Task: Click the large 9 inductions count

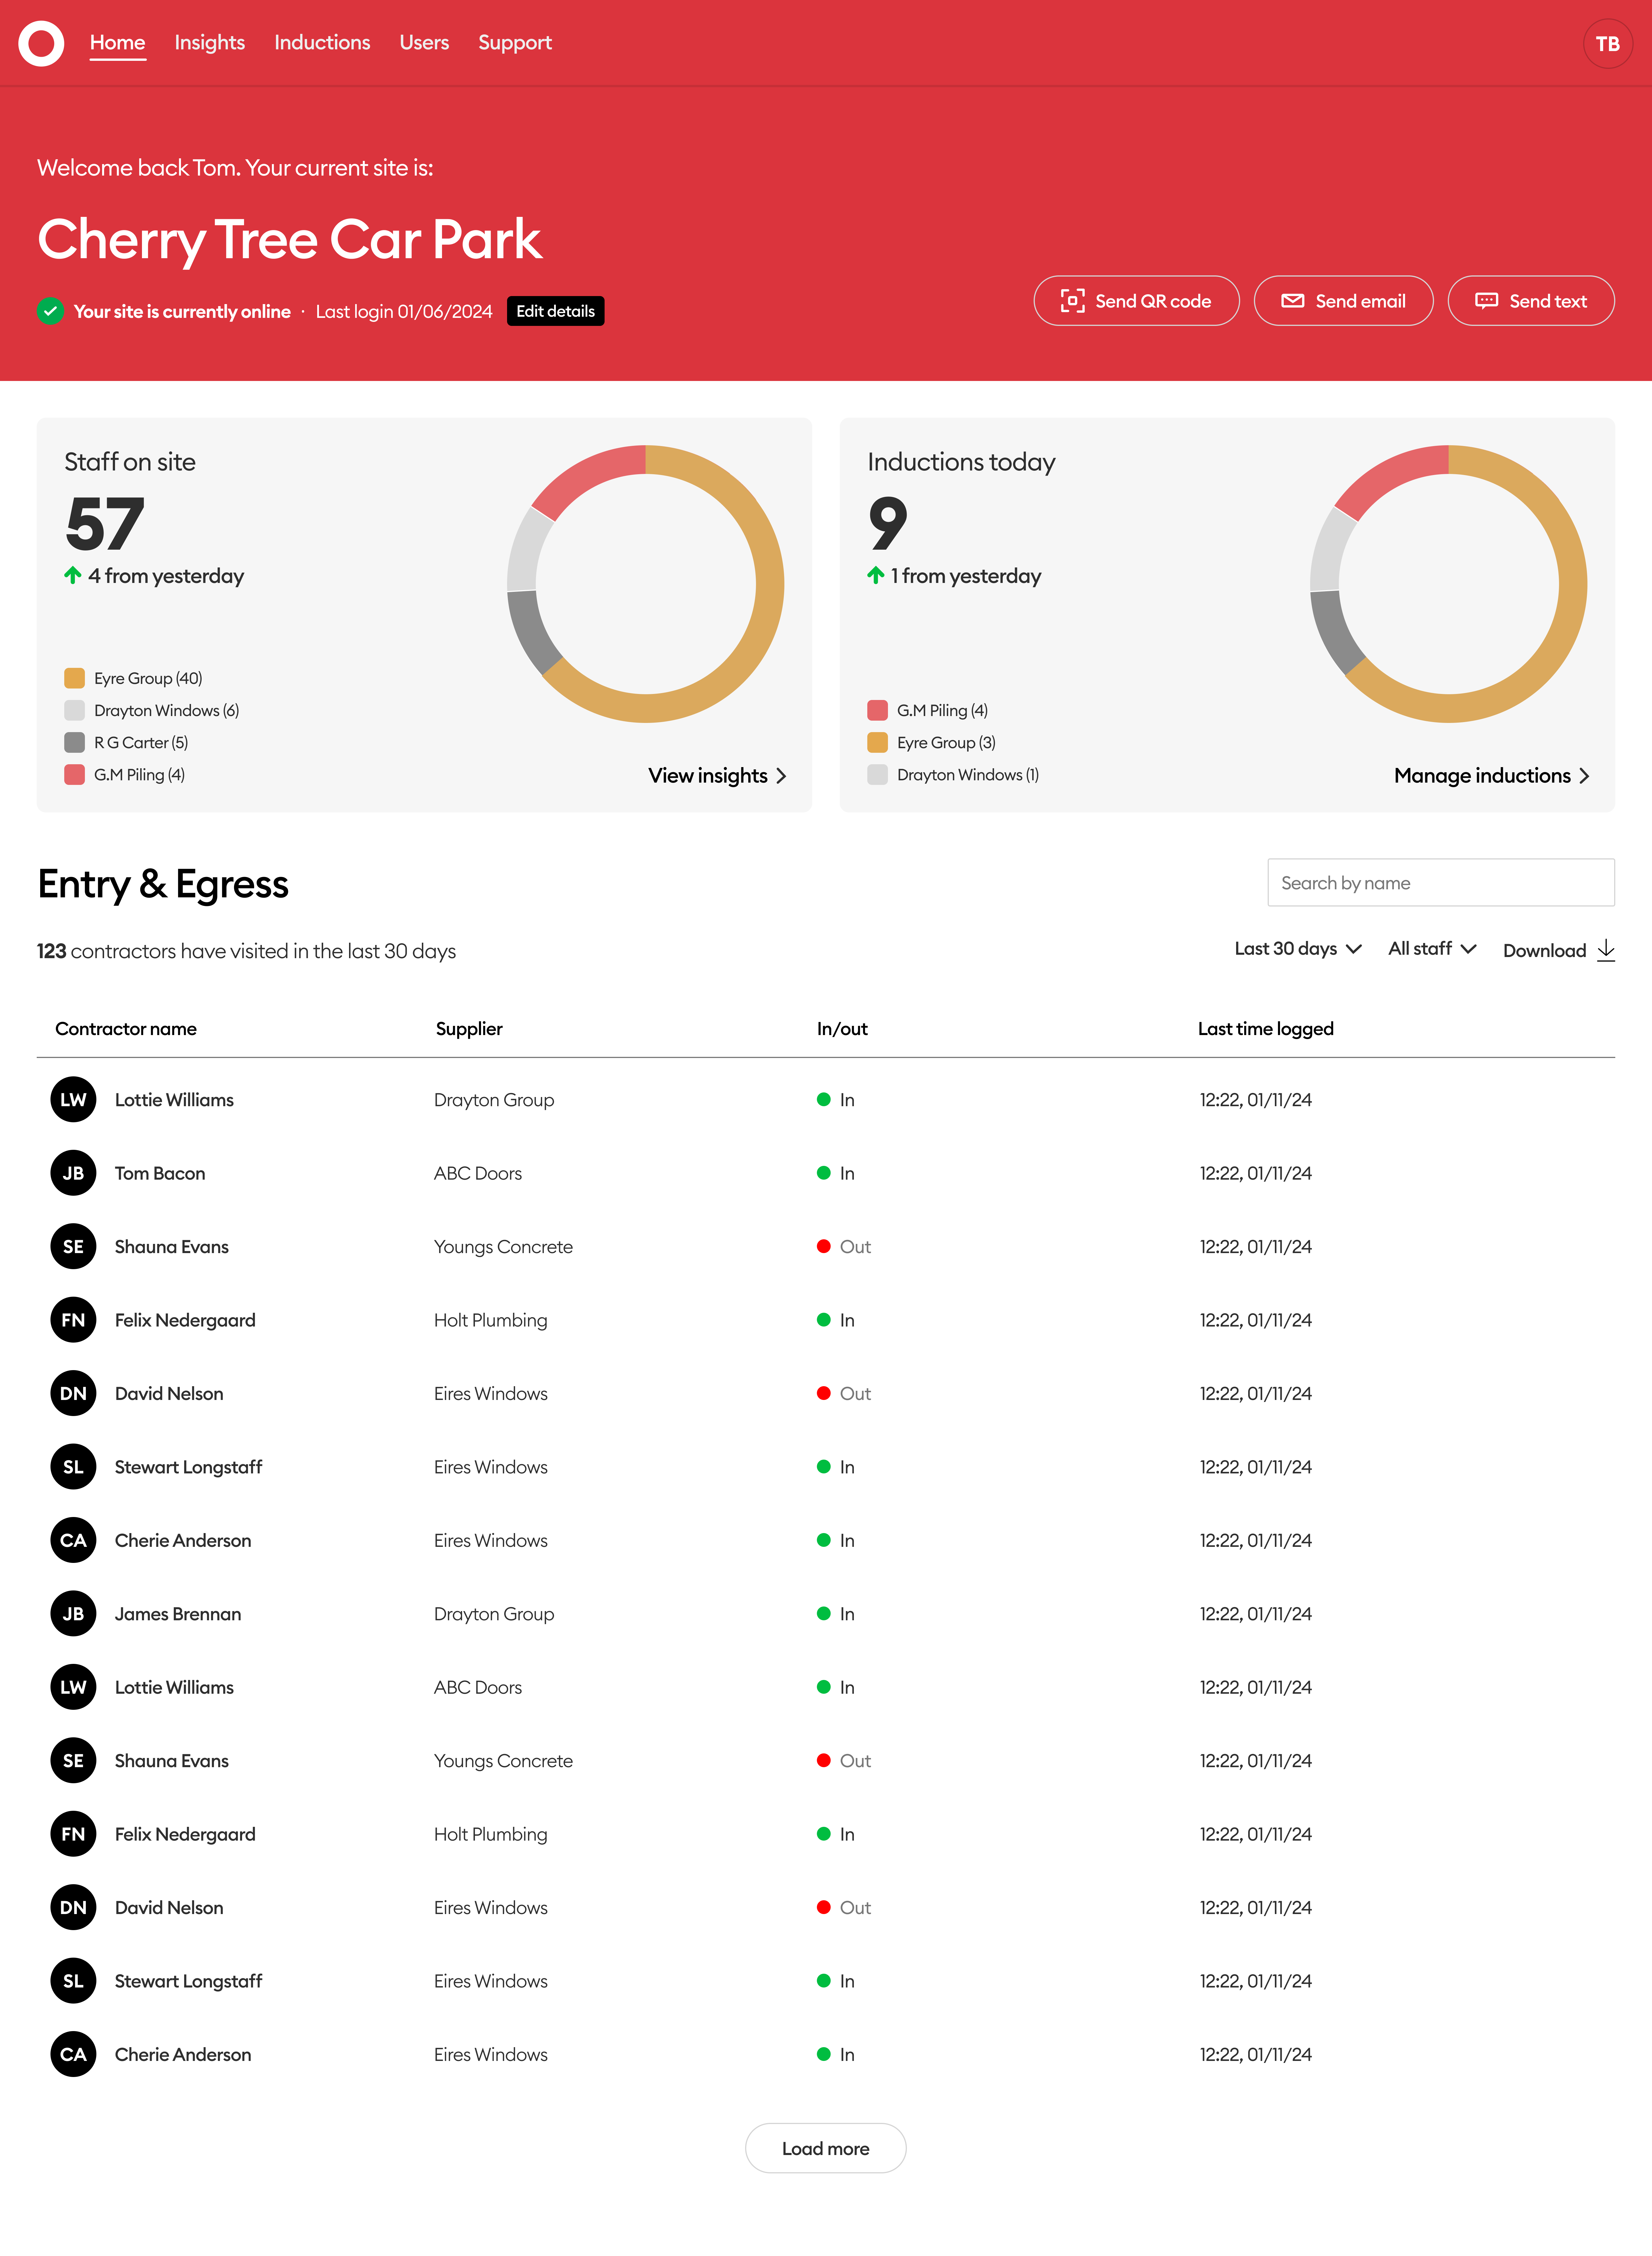Action: tap(888, 524)
